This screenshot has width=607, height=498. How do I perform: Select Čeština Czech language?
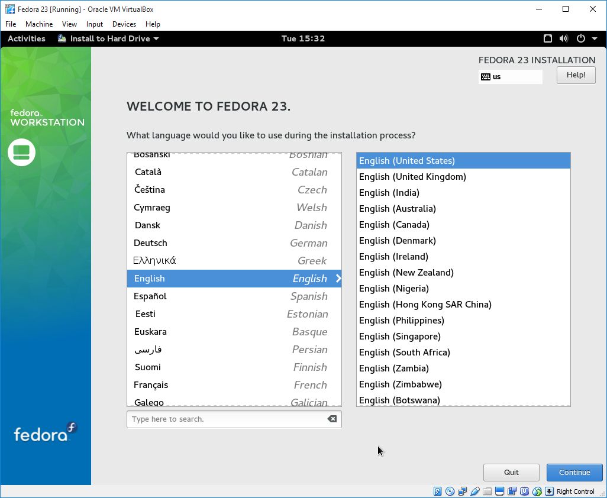[x=234, y=190]
